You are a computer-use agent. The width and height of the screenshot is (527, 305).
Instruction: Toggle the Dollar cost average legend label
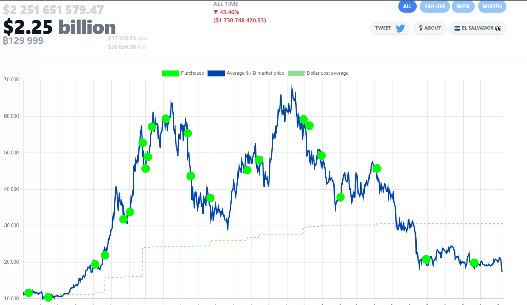pyautogui.click(x=327, y=73)
